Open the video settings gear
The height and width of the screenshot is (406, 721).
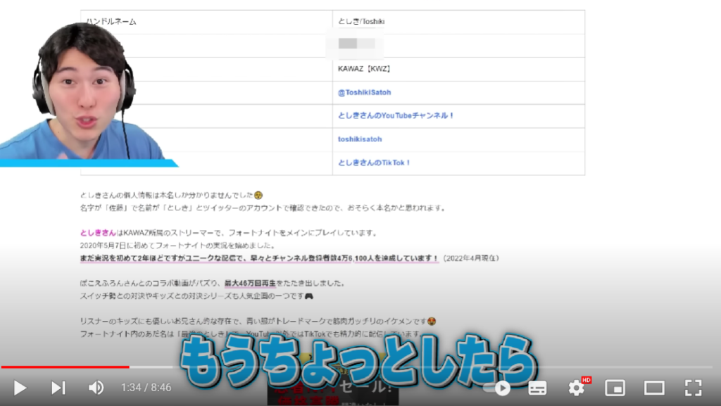point(576,388)
